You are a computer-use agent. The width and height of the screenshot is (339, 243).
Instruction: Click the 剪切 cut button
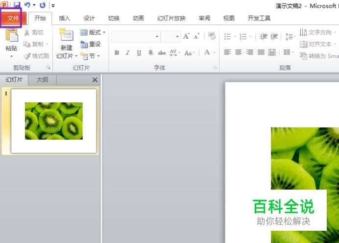(34, 32)
